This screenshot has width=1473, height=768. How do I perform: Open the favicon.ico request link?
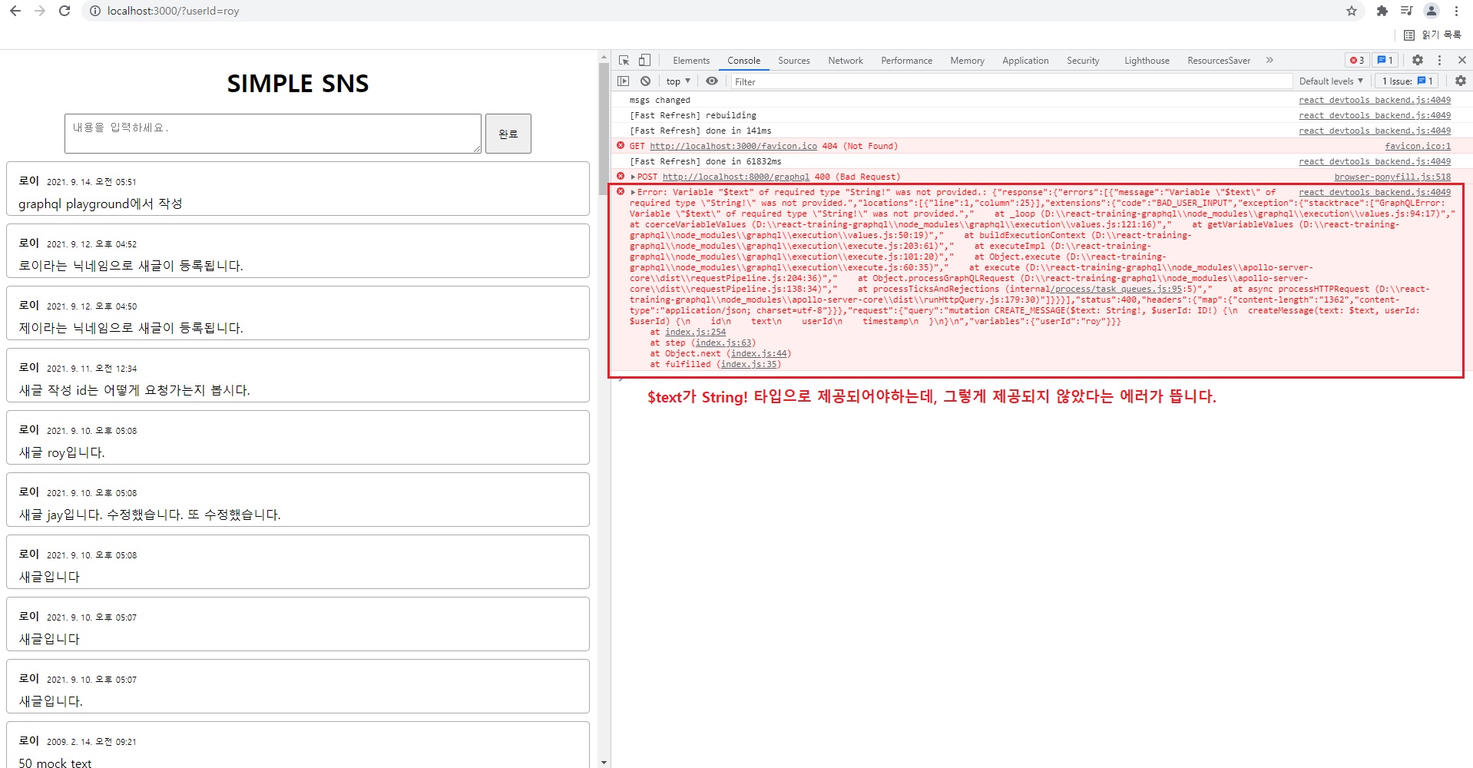point(733,146)
